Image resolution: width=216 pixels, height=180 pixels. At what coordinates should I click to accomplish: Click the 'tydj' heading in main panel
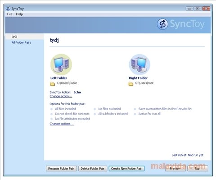(x=54, y=40)
